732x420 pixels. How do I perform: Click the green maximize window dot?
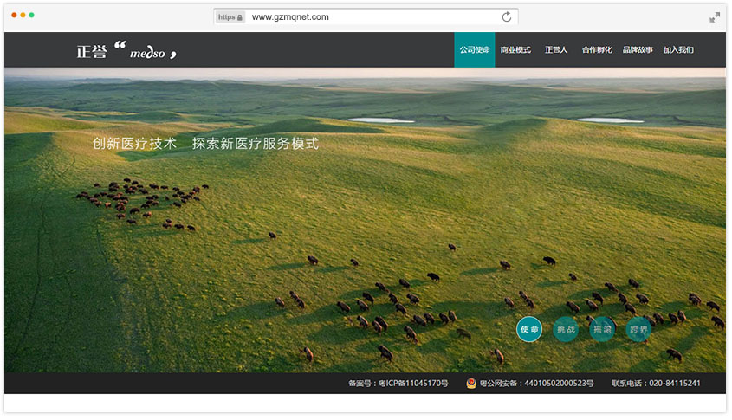[32, 15]
